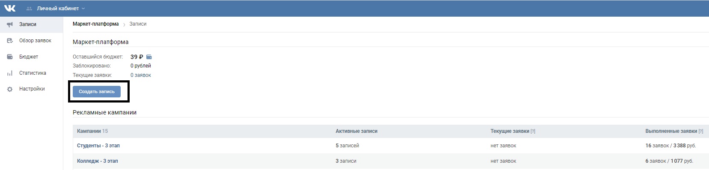The image size is (709, 170).
Task: Expand the Личный кабинет dropdown arrow
Action: [83, 9]
